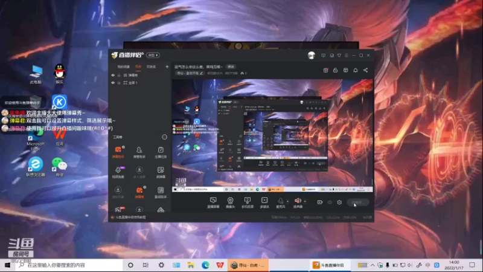Open taskbar clock showing 14:00
The image size is (483, 272).
pos(454,265)
